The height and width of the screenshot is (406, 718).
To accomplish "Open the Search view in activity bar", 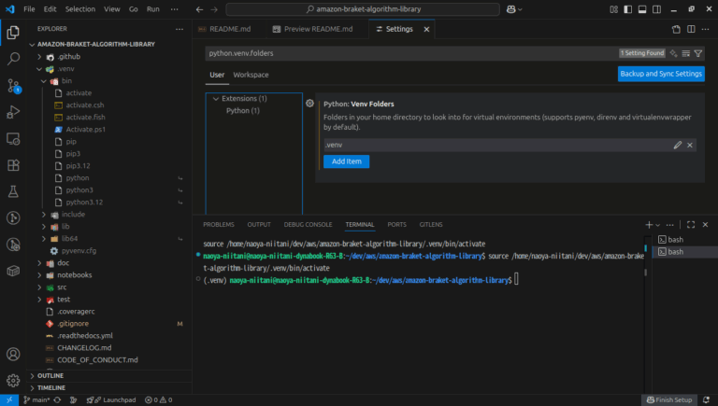I will (x=13, y=59).
